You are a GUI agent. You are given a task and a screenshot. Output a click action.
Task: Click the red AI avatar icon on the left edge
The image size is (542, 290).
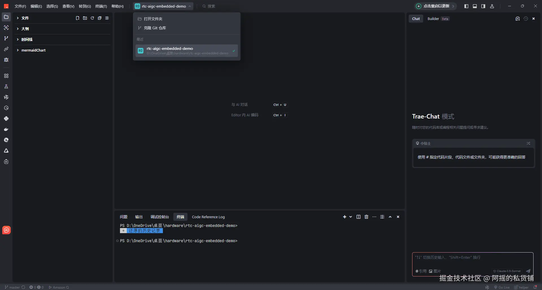point(6,230)
